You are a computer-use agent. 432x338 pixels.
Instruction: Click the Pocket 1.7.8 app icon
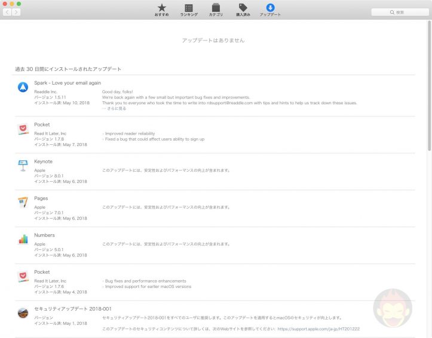point(23,129)
